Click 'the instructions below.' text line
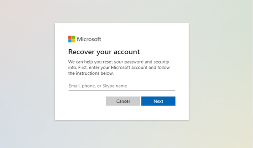The height and width of the screenshot is (148, 253). pos(91,73)
